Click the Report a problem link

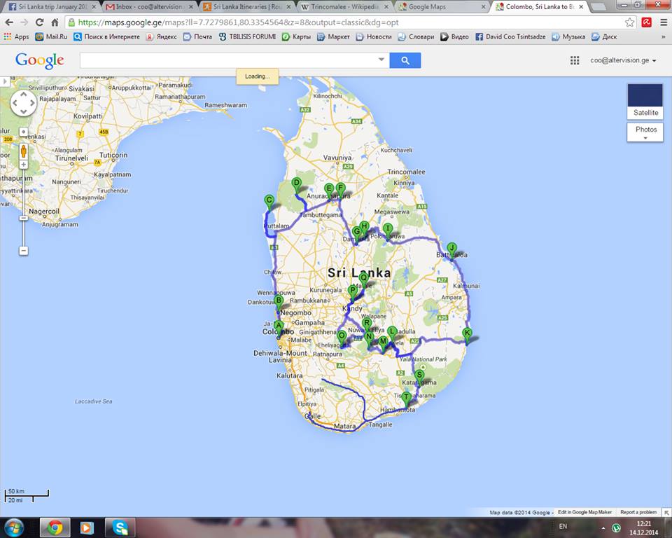pos(638,512)
